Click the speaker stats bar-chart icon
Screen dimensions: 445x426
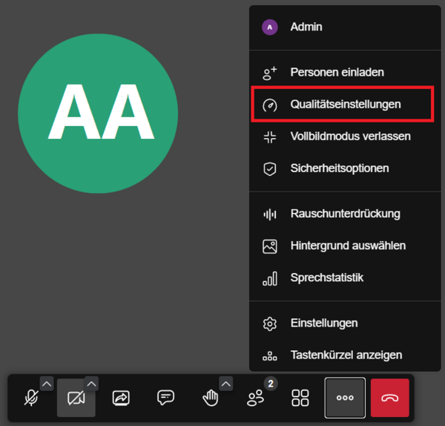270,278
